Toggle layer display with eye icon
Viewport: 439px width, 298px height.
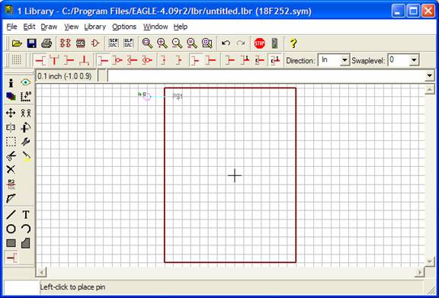[x=26, y=82]
